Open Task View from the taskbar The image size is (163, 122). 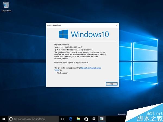62,119
